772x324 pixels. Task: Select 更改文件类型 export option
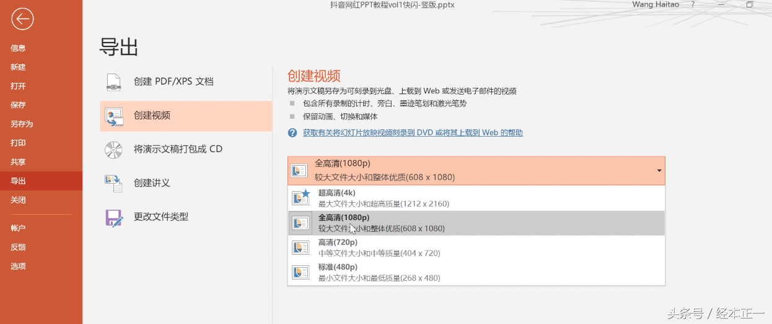[x=186, y=218]
